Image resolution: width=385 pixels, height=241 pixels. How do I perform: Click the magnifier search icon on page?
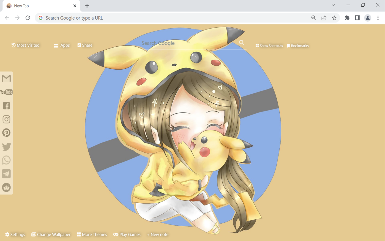click(x=242, y=43)
